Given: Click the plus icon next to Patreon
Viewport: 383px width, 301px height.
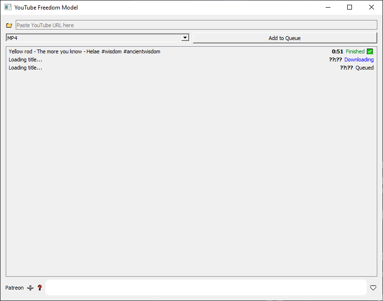Looking at the screenshot, I should (x=30, y=288).
